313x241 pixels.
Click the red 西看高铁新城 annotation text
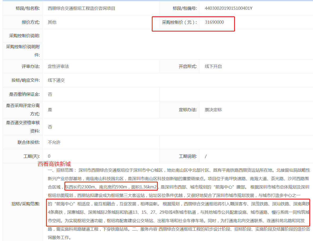tap(54, 164)
